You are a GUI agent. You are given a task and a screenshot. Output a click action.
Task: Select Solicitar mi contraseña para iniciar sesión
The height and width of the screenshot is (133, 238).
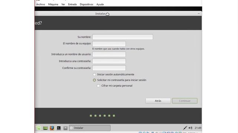tap(94, 80)
